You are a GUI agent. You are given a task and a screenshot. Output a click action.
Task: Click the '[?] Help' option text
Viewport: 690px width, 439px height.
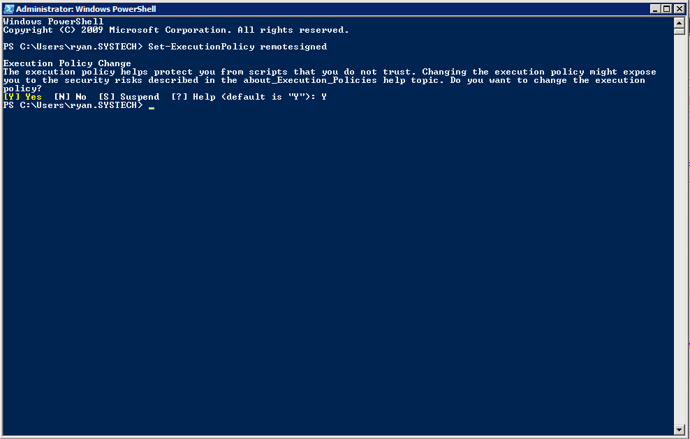pos(193,97)
